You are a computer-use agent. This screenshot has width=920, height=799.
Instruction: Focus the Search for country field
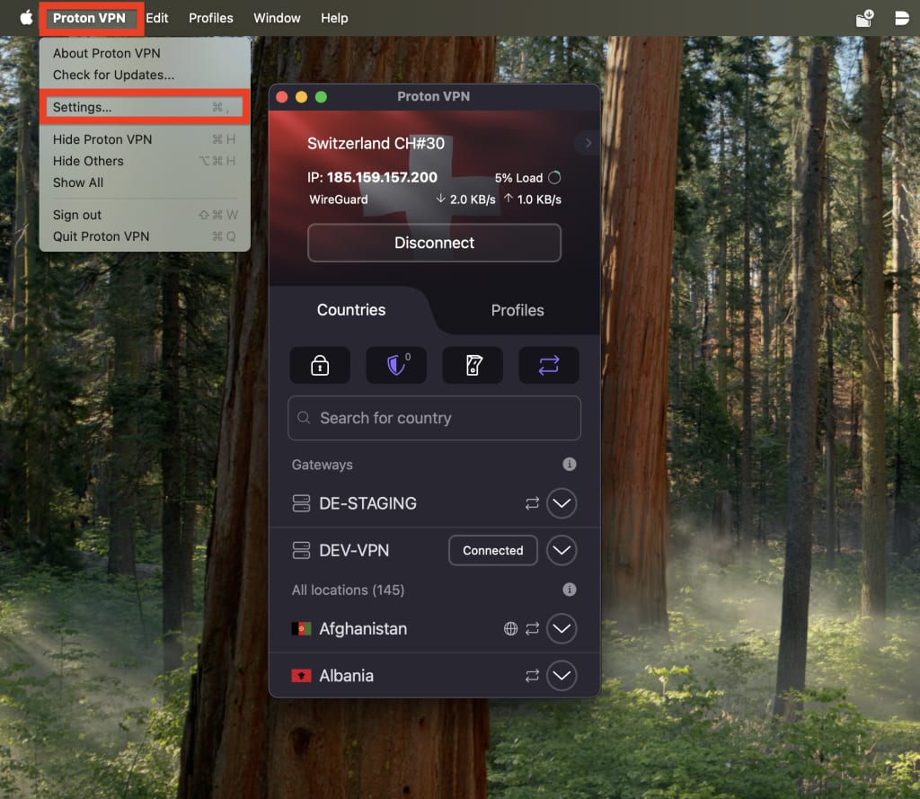tap(434, 418)
